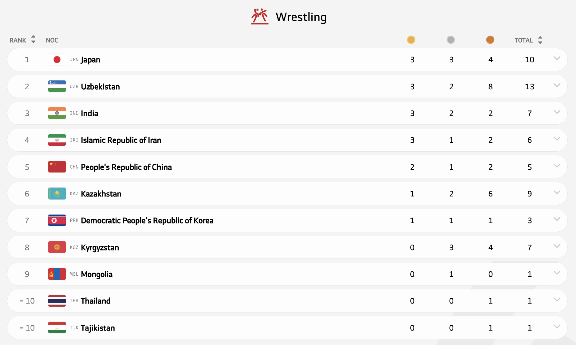Sort table by RANK arrows
This screenshot has height=345, width=576.
pos(33,40)
